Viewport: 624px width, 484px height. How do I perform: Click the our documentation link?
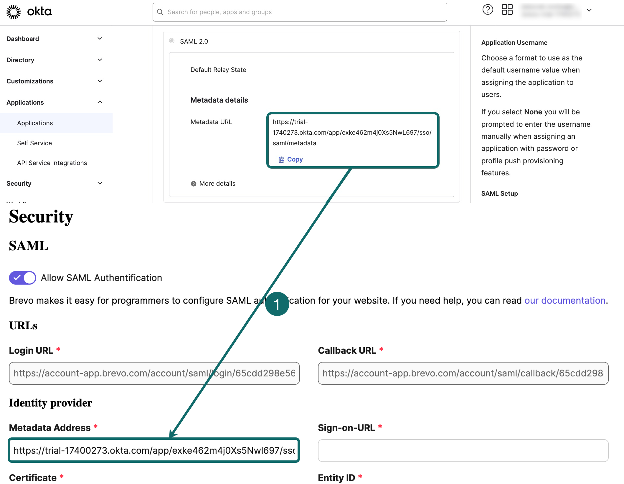click(x=565, y=300)
